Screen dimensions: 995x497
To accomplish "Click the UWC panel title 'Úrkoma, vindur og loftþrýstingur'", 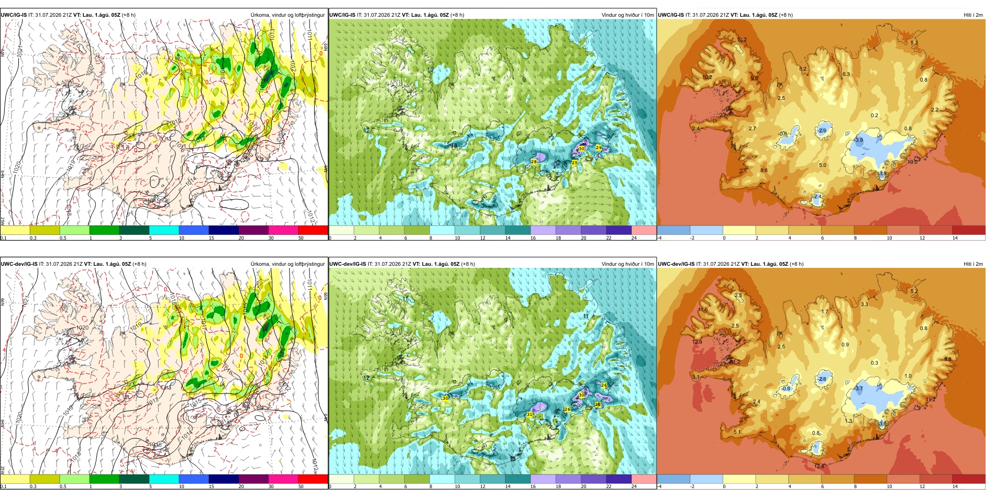I will [288, 15].
